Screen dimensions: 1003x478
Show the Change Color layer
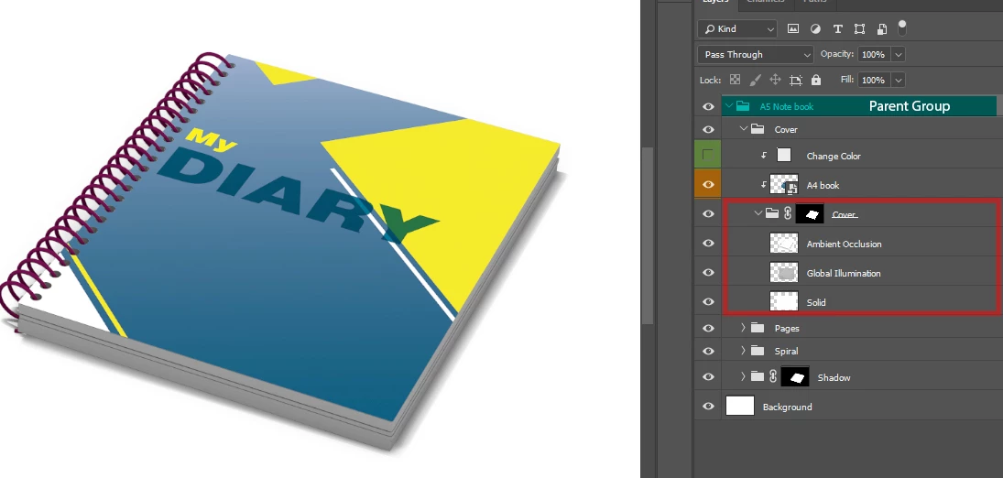pos(708,156)
